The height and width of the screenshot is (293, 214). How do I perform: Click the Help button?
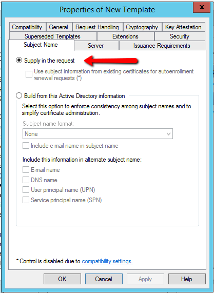(x=187, y=279)
